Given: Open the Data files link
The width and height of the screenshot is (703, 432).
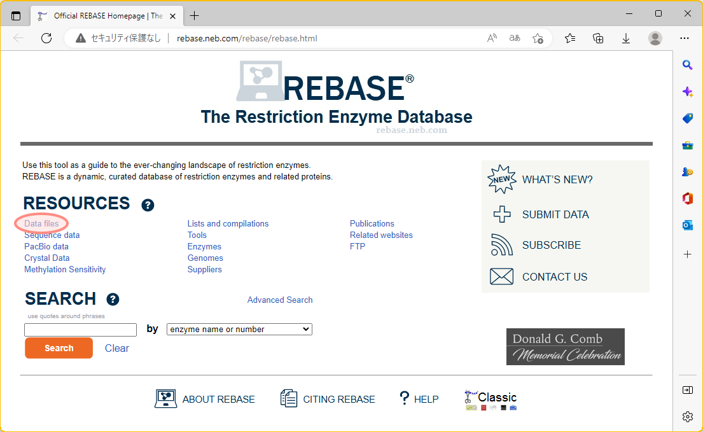Looking at the screenshot, I should pyautogui.click(x=41, y=223).
